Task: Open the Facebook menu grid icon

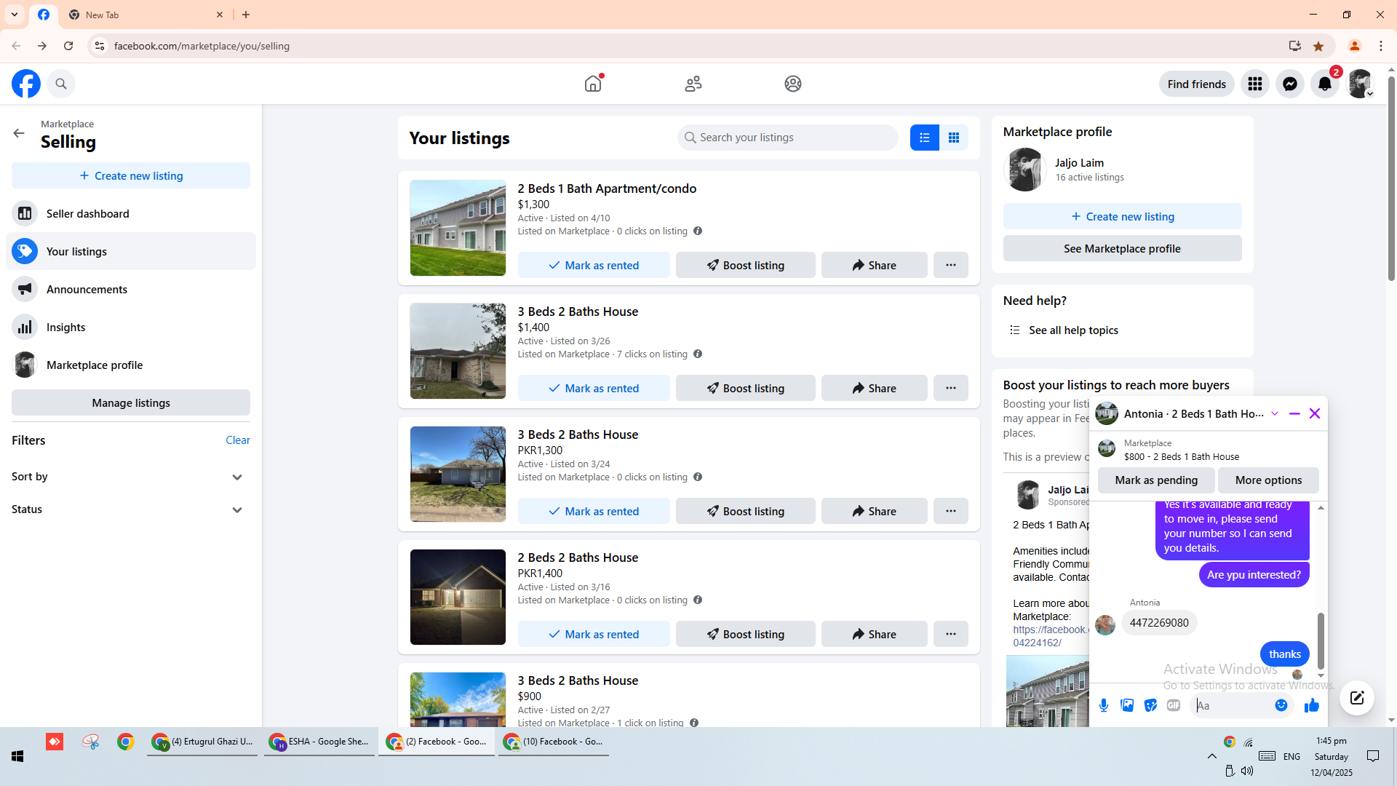Action: pos(1255,84)
